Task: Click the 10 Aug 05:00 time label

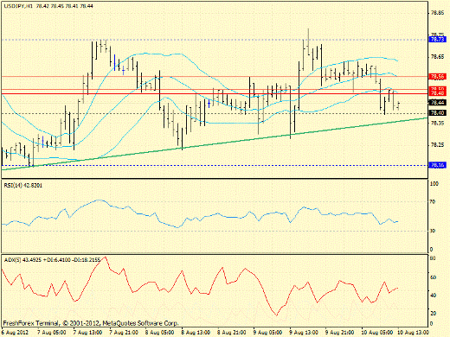Action: tap(377, 333)
